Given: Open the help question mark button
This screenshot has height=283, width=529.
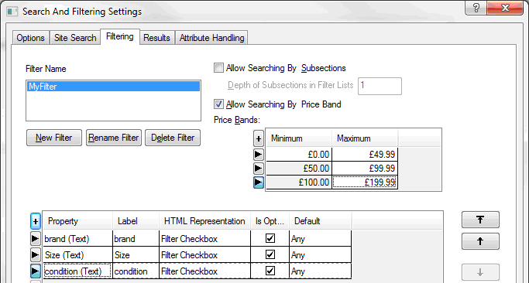Looking at the screenshot, I should (x=476, y=8).
